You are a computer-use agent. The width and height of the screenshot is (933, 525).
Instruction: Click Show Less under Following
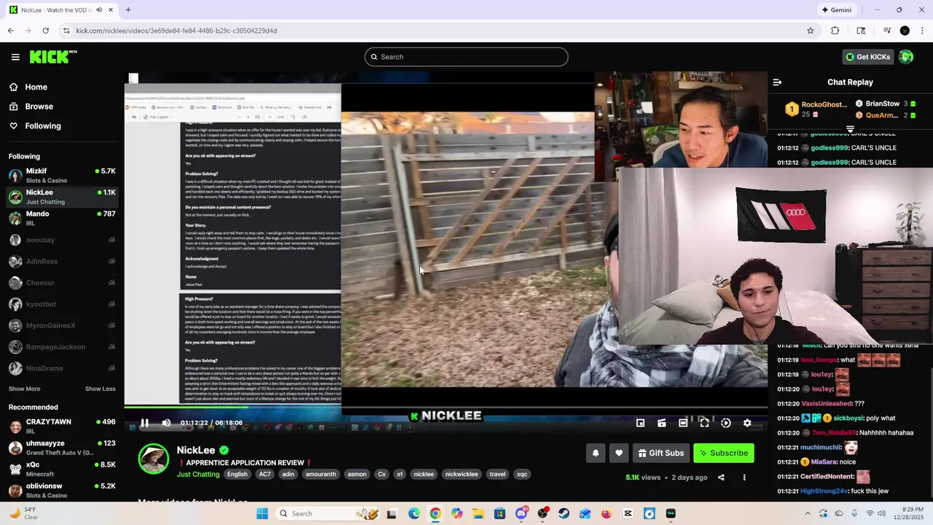[x=101, y=389]
